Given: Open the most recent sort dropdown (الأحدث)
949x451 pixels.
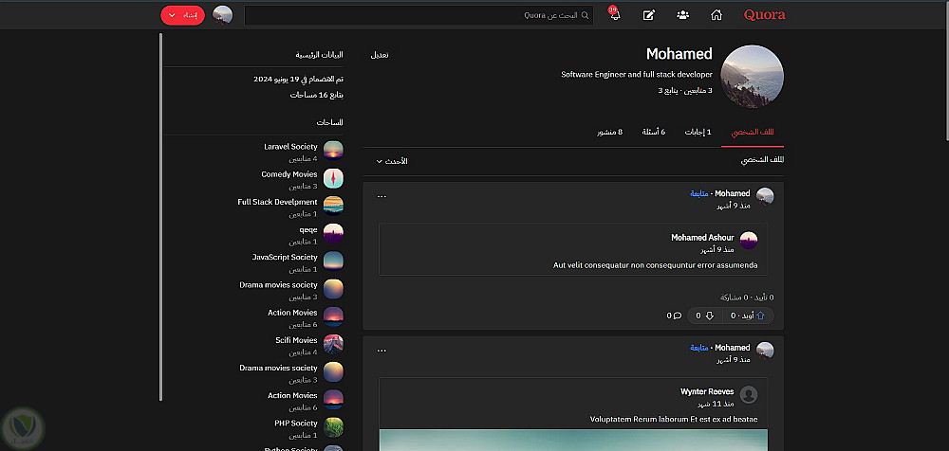Looking at the screenshot, I should [x=392, y=161].
